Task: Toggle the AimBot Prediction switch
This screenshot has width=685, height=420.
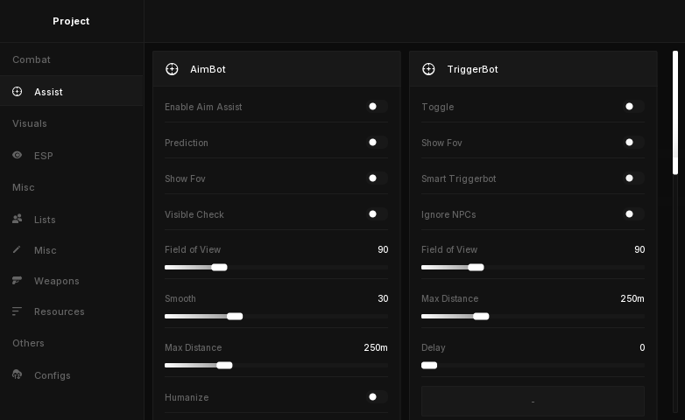Action: [x=377, y=143]
